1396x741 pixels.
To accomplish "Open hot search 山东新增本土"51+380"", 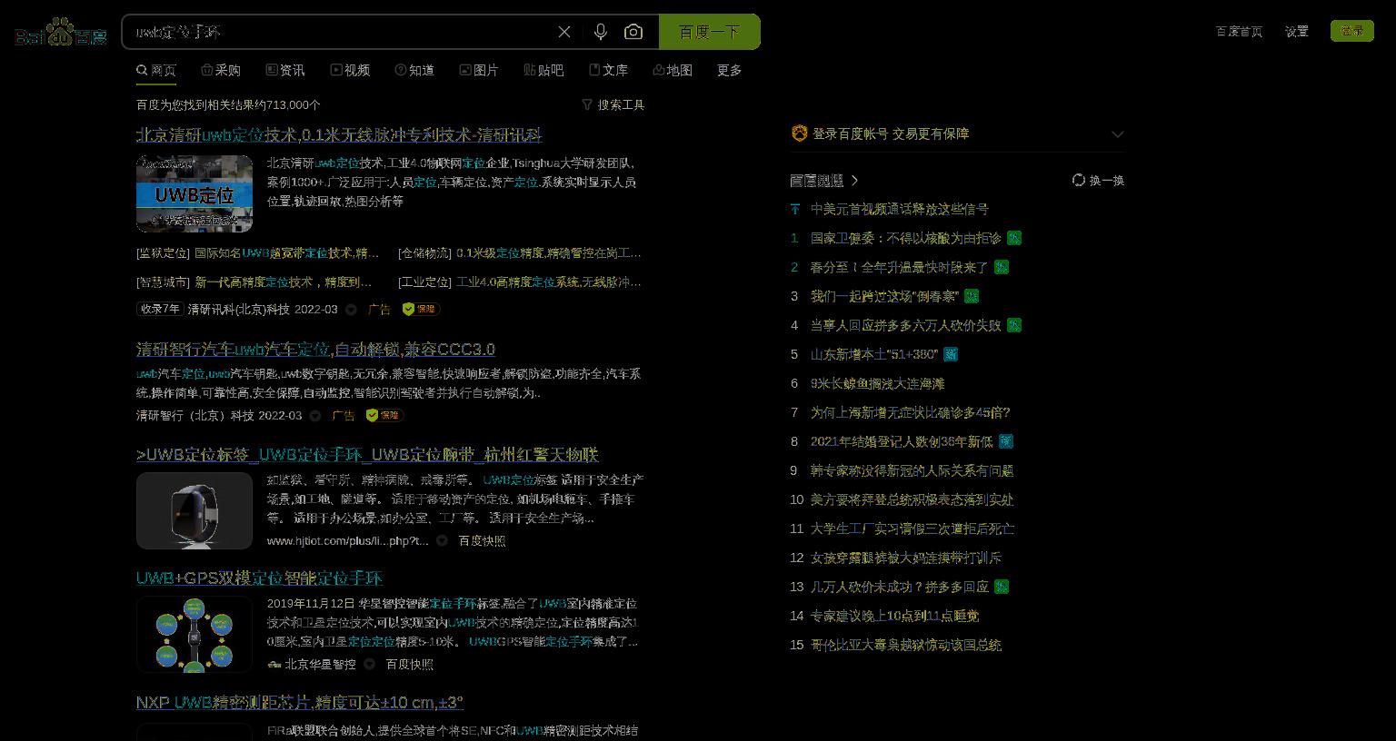I will [874, 354].
